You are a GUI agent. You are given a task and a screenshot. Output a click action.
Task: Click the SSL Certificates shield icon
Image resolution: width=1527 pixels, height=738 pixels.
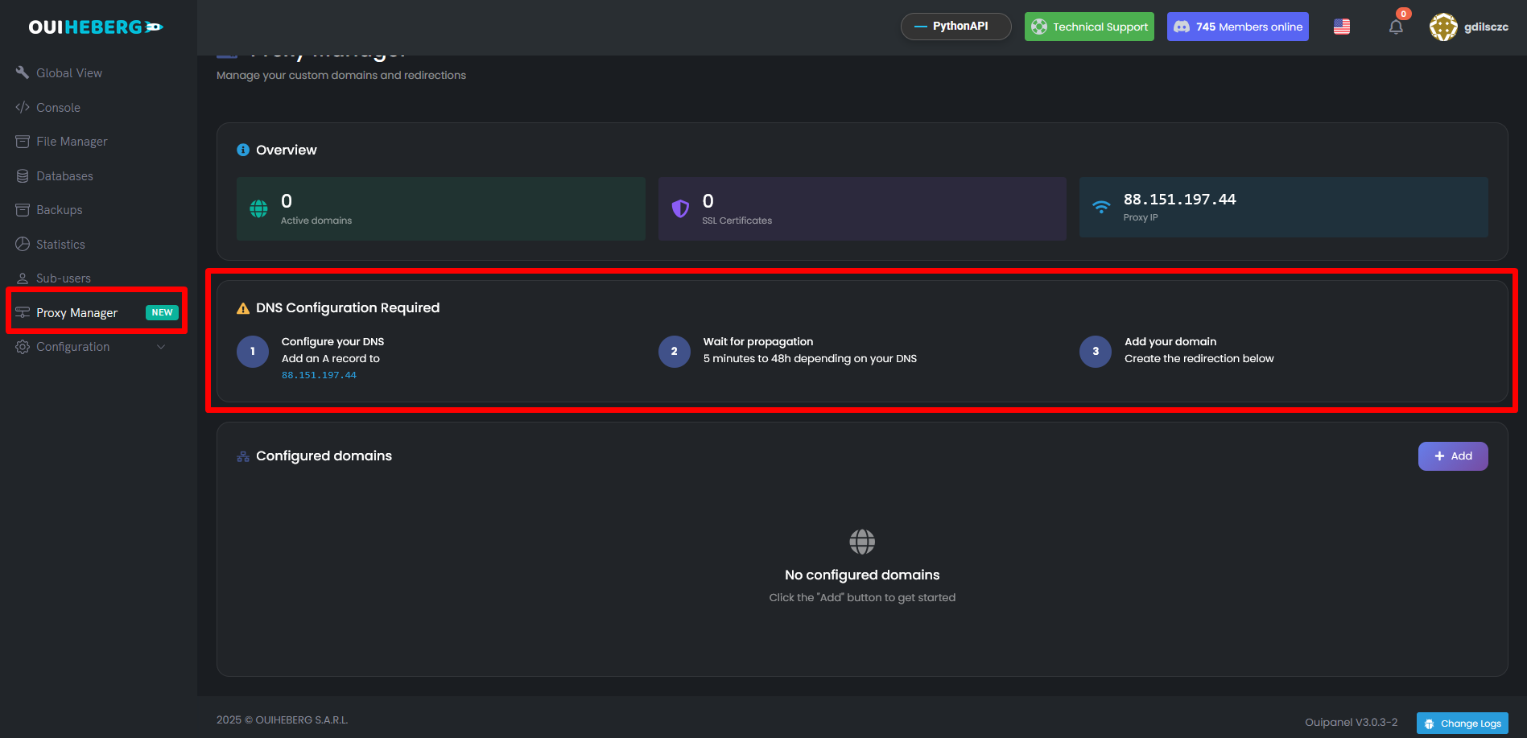(x=680, y=208)
